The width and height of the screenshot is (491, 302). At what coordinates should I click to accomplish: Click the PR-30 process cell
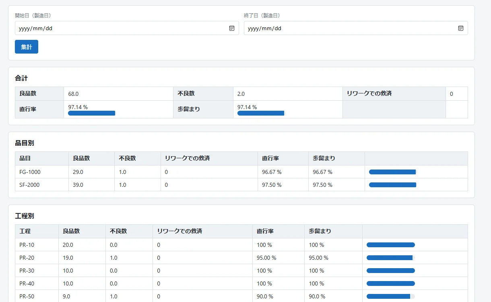pos(37,271)
